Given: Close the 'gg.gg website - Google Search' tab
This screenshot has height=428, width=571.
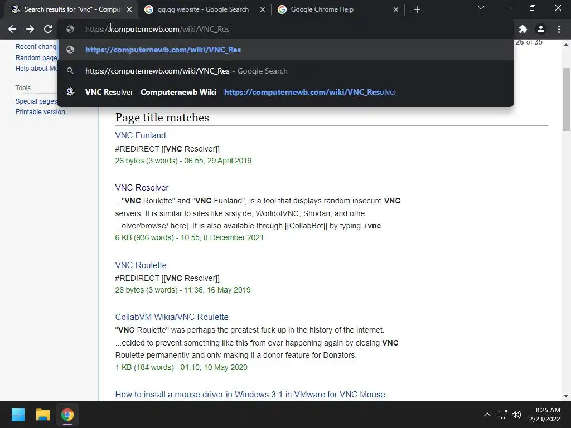Looking at the screenshot, I should [263, 9].
